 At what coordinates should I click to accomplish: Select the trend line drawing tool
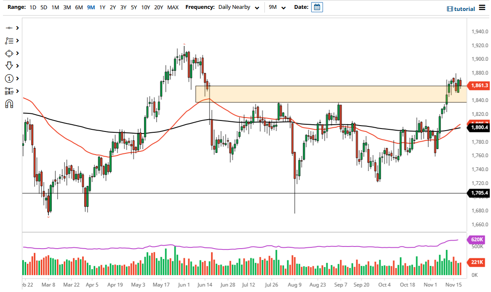coord(9,28)
